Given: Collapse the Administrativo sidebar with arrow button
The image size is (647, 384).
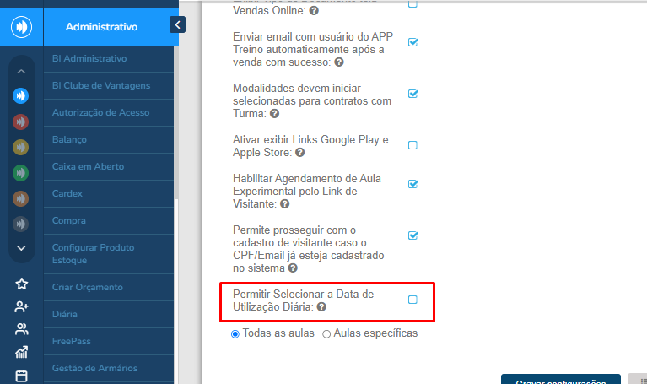Looking at the screenshot, I should (x=177, y=25).
